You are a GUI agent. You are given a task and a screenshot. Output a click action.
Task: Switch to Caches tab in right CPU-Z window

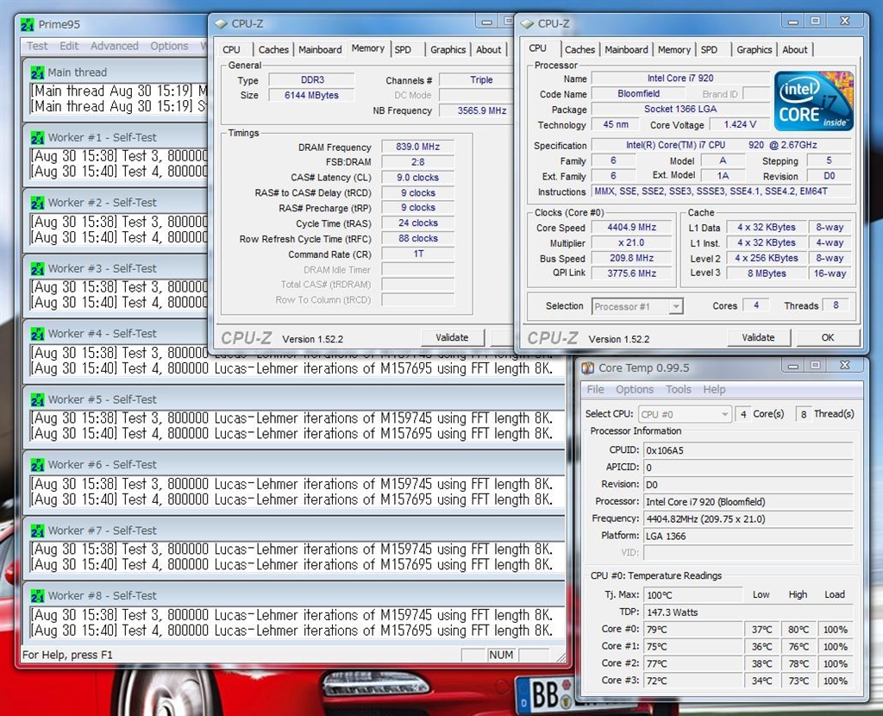click(x=579, y=49)
